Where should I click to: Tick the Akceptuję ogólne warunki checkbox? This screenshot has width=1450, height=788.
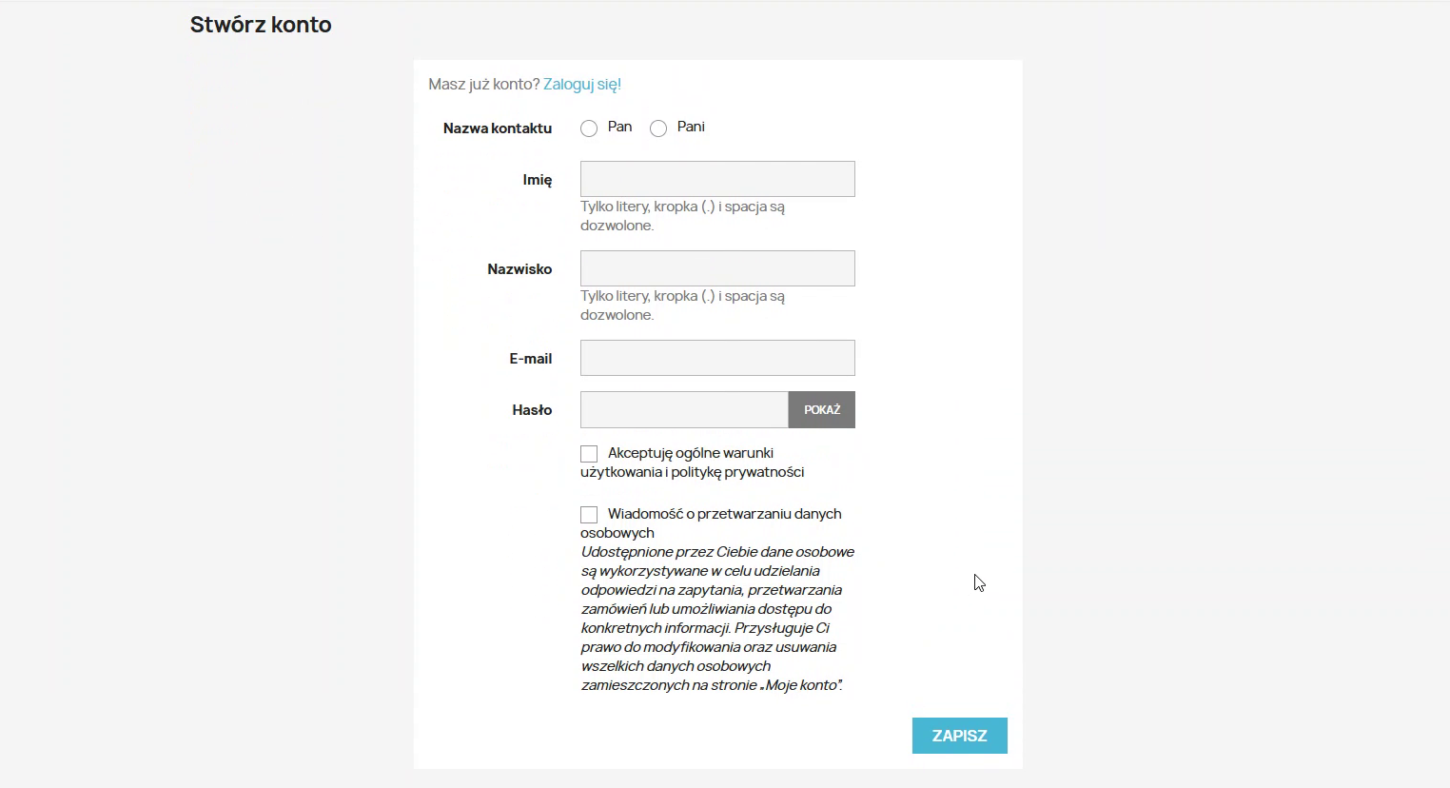point(589,454)
